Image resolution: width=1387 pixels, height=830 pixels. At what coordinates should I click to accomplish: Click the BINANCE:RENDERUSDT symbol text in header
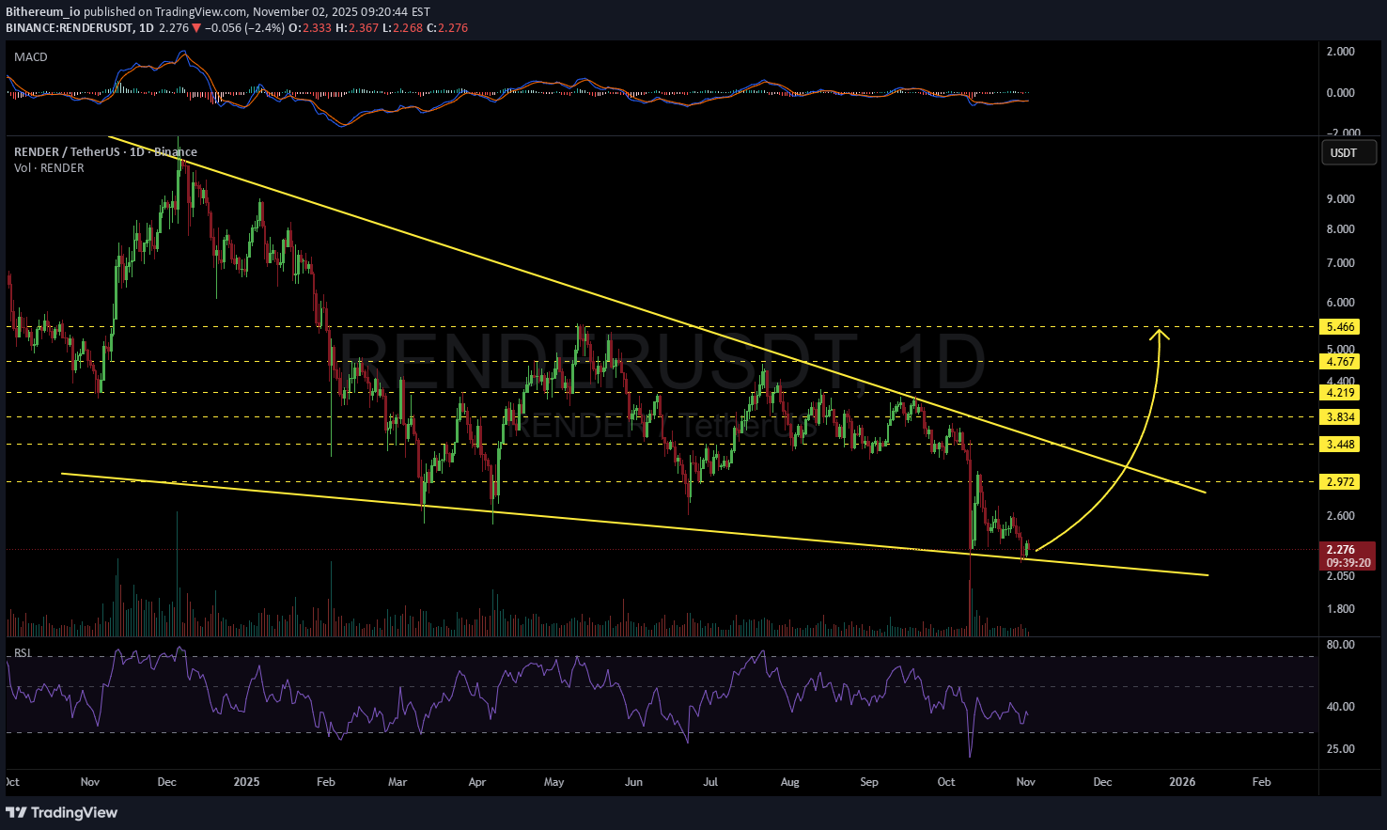tap(66, 28)
